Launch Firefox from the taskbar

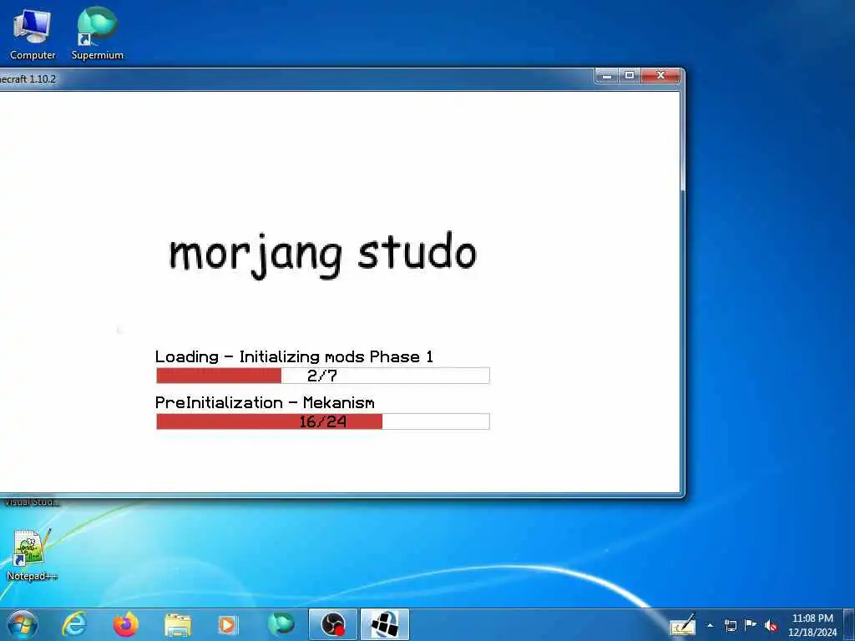pyautogui.click(x=126, y=624)
